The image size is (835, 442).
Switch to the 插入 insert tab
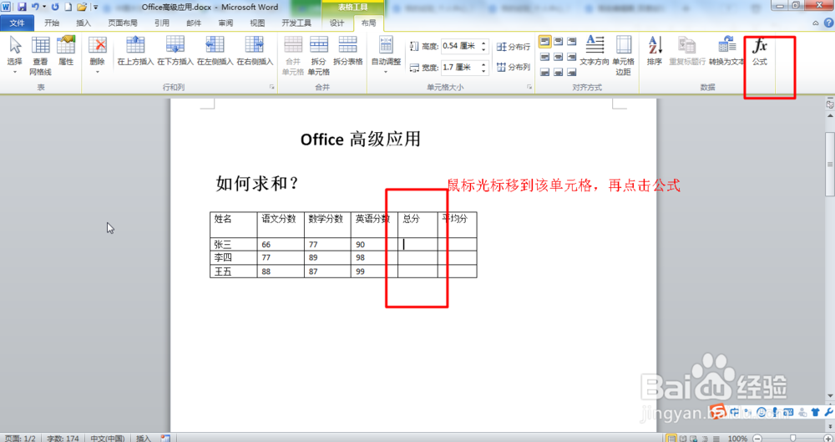tap(83, 23)
